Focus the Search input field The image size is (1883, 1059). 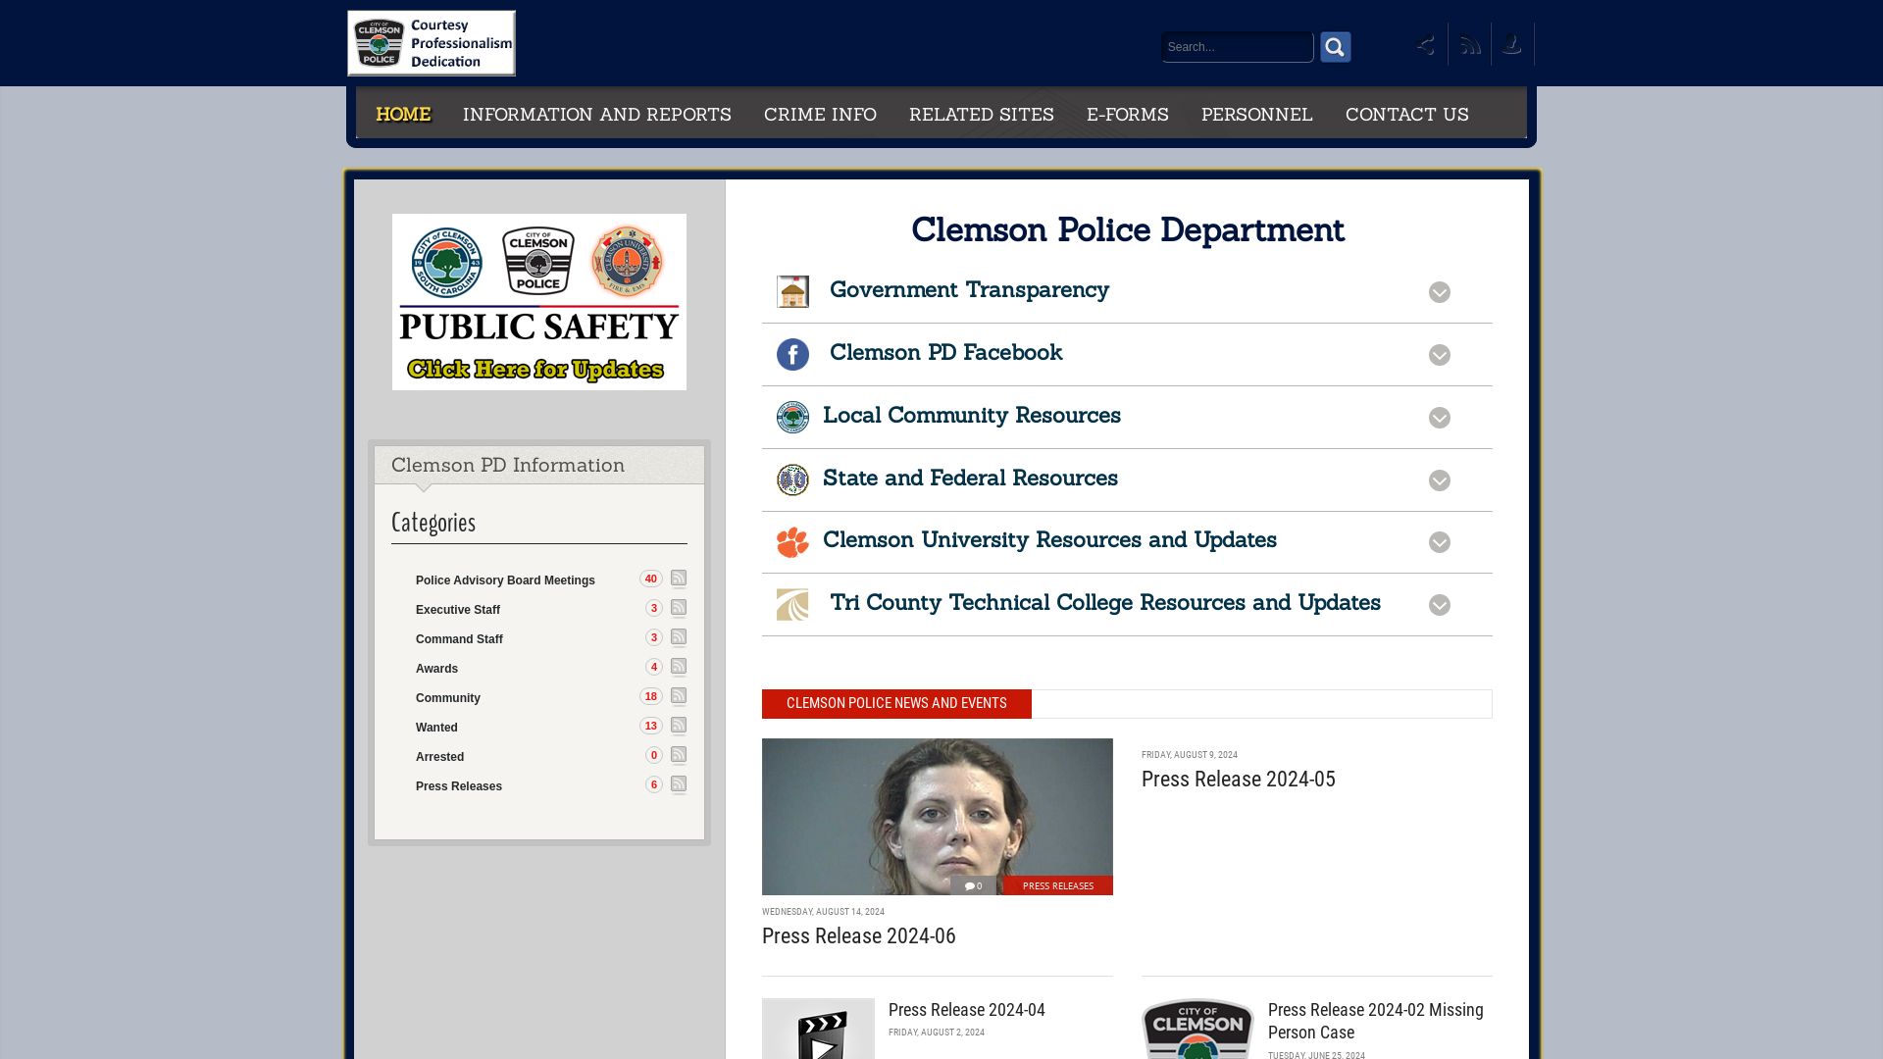[1237, 47]
